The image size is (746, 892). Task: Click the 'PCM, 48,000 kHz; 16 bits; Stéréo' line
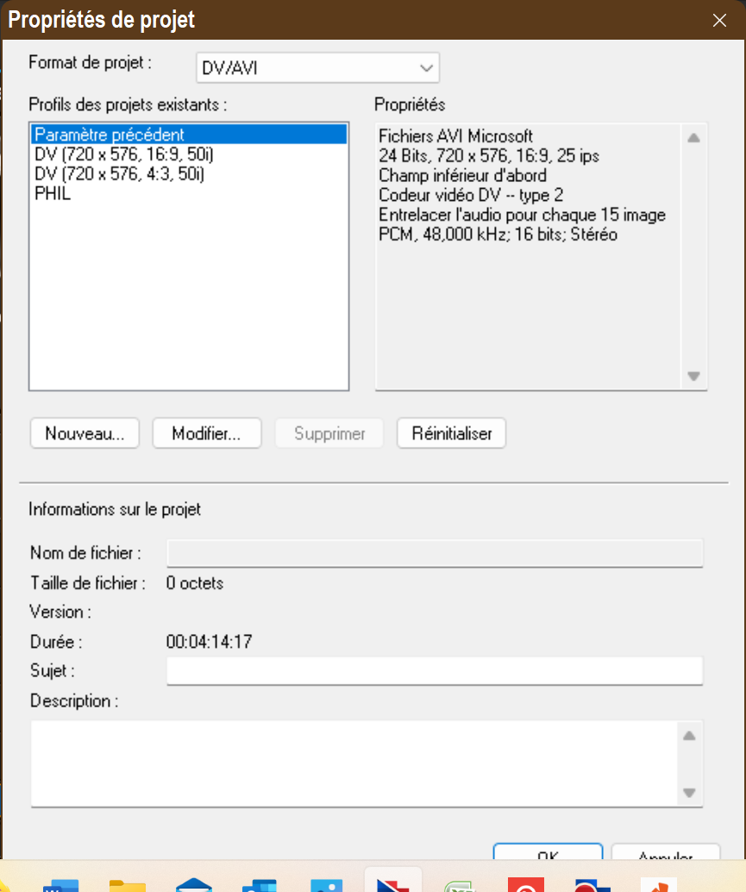(x=498, y=235)
